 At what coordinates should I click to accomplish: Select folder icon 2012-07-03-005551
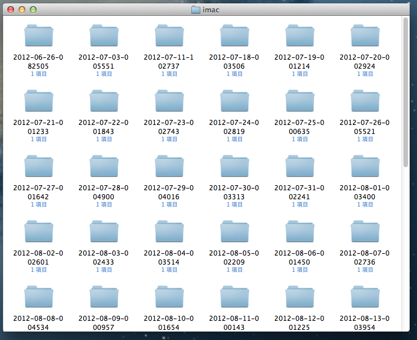[104, 35]
